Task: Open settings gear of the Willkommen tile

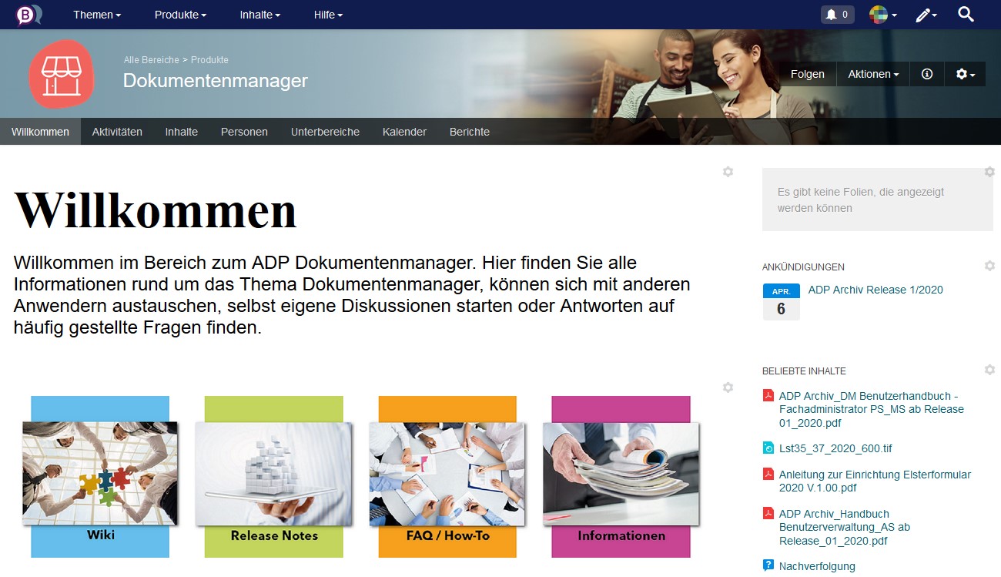Action: 728,172
